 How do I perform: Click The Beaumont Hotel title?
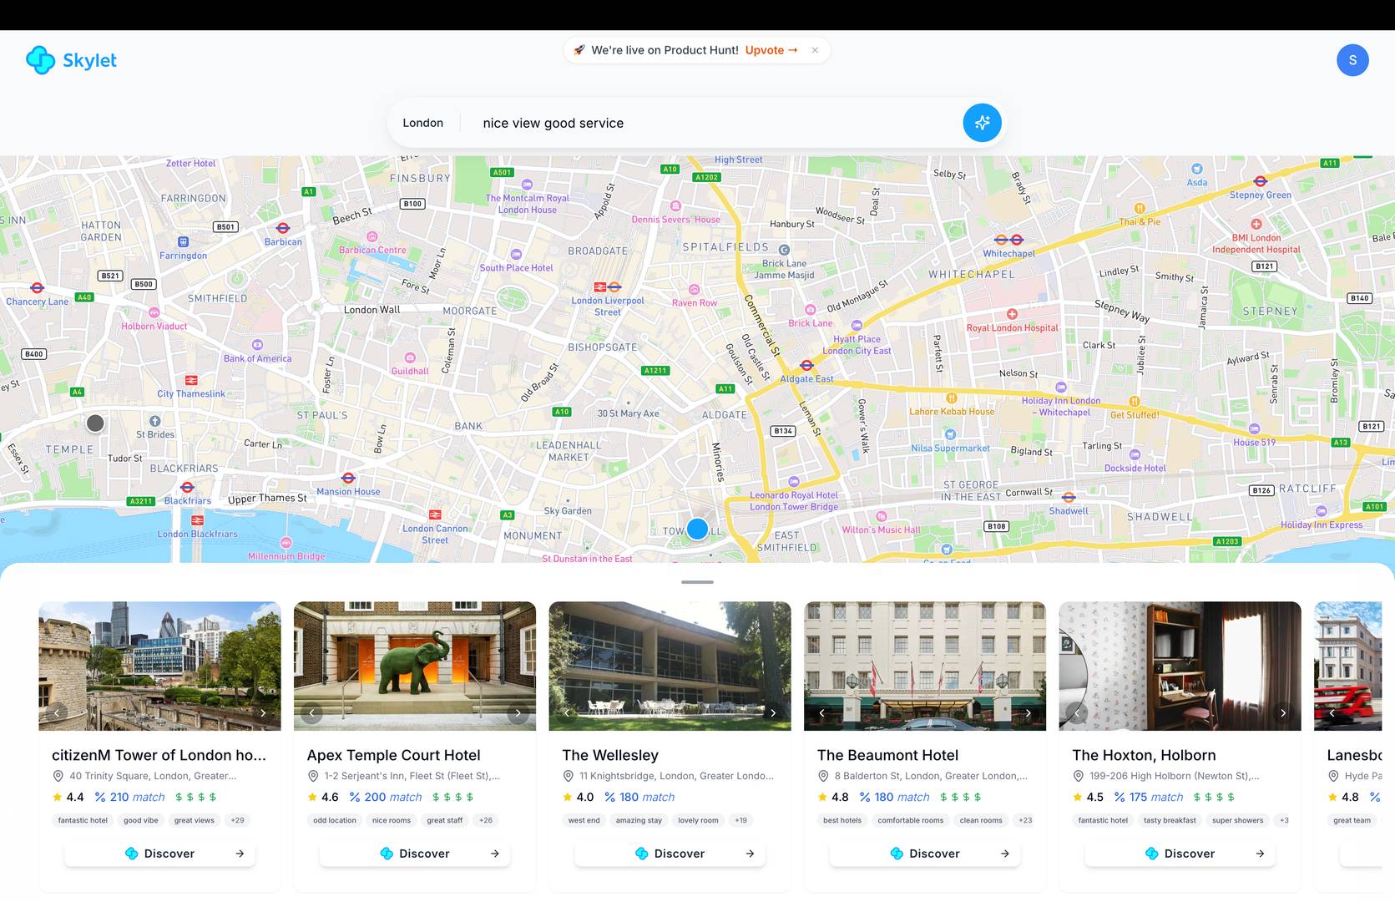[x=887, y=755]
